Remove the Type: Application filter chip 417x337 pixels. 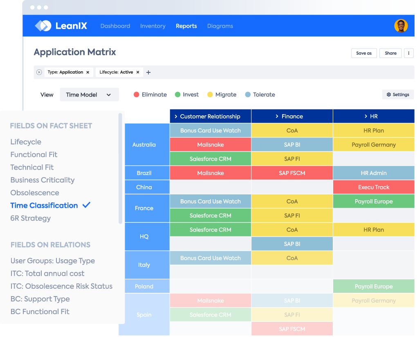[x=88, y=72]
